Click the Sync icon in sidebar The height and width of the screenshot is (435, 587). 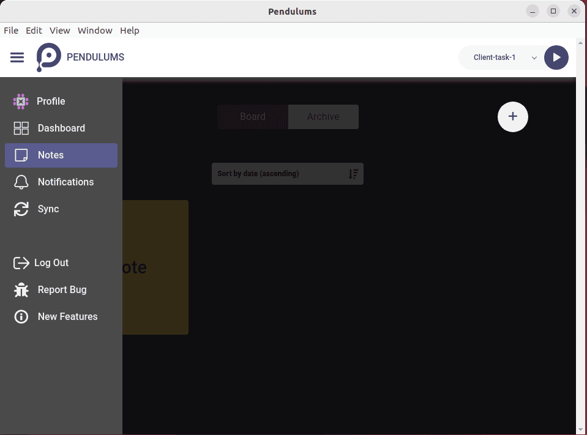coord(21,209)
